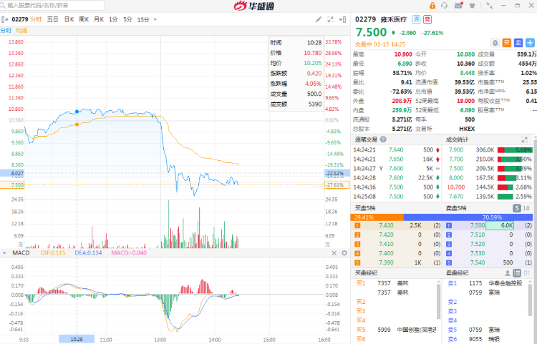Switch to 1分 chart tab
Screen dimensions: 537x344
coord(113,19)
